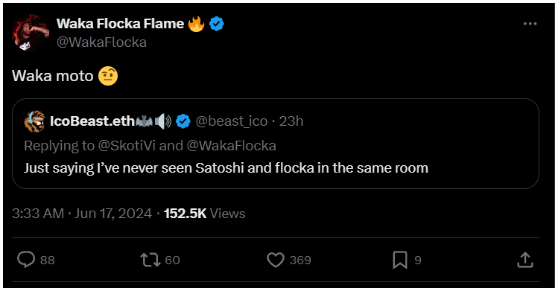Open the three-dot more options menu

tap(530, 24)
